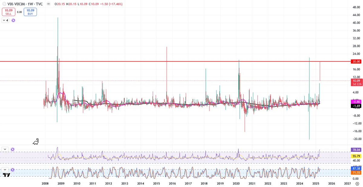Click 2020 on the time axis
Screen dimensions: 363x187
[236, 184]
